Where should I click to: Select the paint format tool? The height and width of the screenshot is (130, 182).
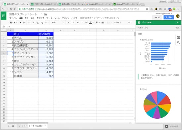point(24,22)
